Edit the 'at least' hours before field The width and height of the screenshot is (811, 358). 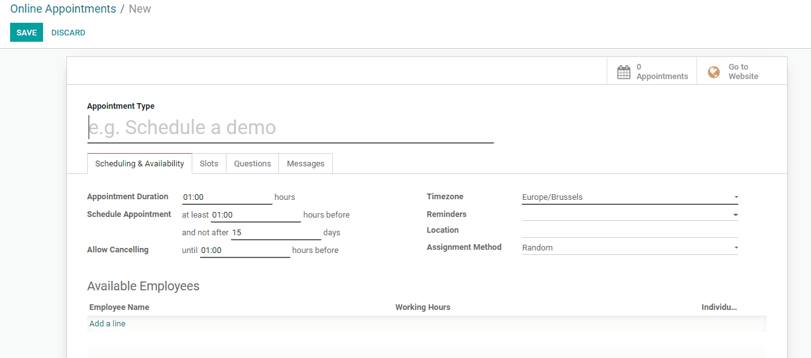click(256, 215)
